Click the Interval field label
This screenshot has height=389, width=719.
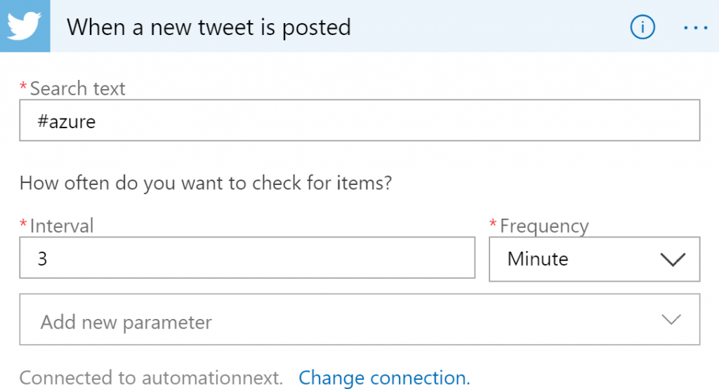(x=62, y=226)
